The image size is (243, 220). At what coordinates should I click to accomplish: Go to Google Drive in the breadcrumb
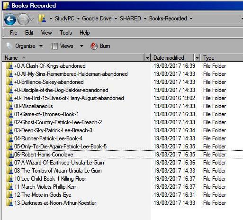coord(97,18)
